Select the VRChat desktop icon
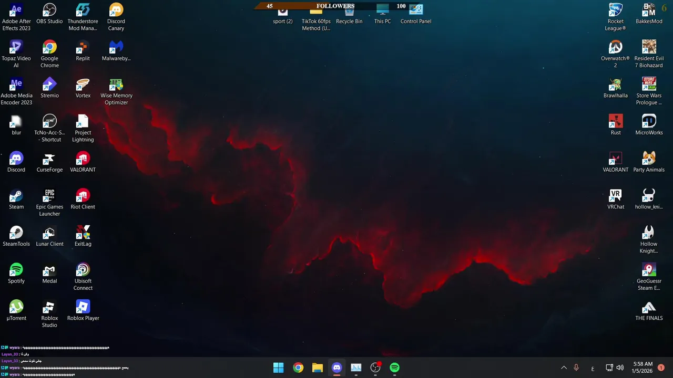Screen dimensions: 673x378 tap(616, 199)
